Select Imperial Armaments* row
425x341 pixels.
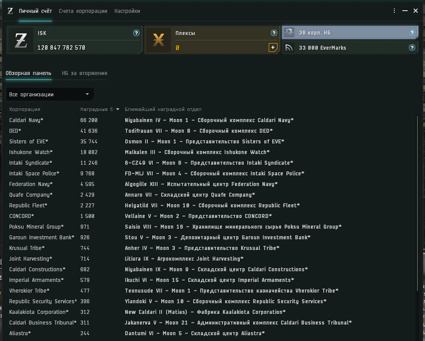211,280
